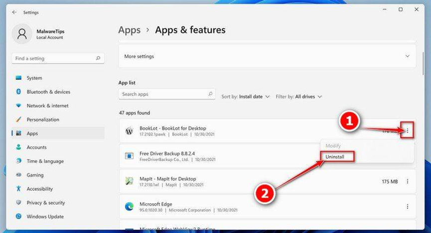Open Filter by All drives dropdown

[299, 97]
